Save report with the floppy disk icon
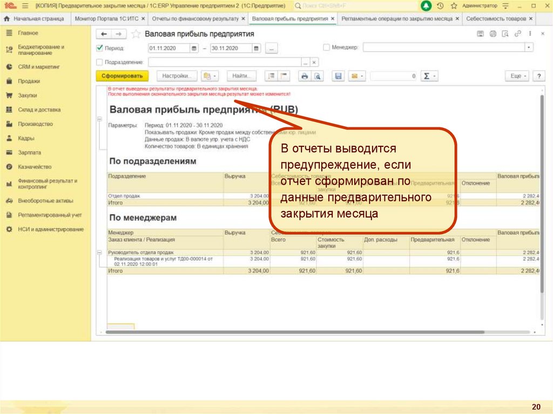Image resolution: width=553 pixels, height=414 pixels. tap(338, 76)
